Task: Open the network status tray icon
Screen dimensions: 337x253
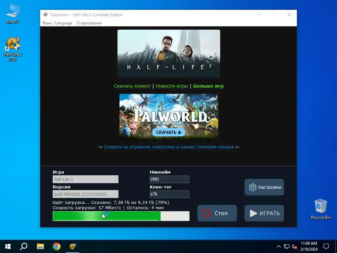Action: coord(287,246)
